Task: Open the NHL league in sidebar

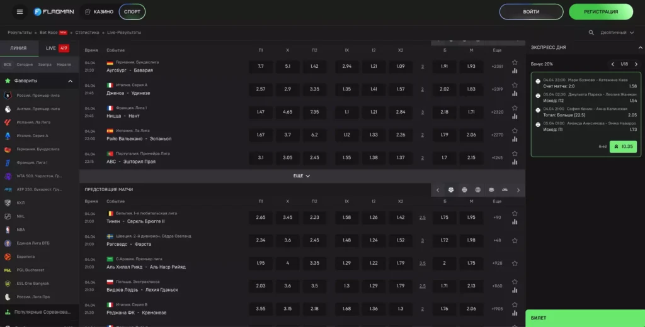Action: 21,216
